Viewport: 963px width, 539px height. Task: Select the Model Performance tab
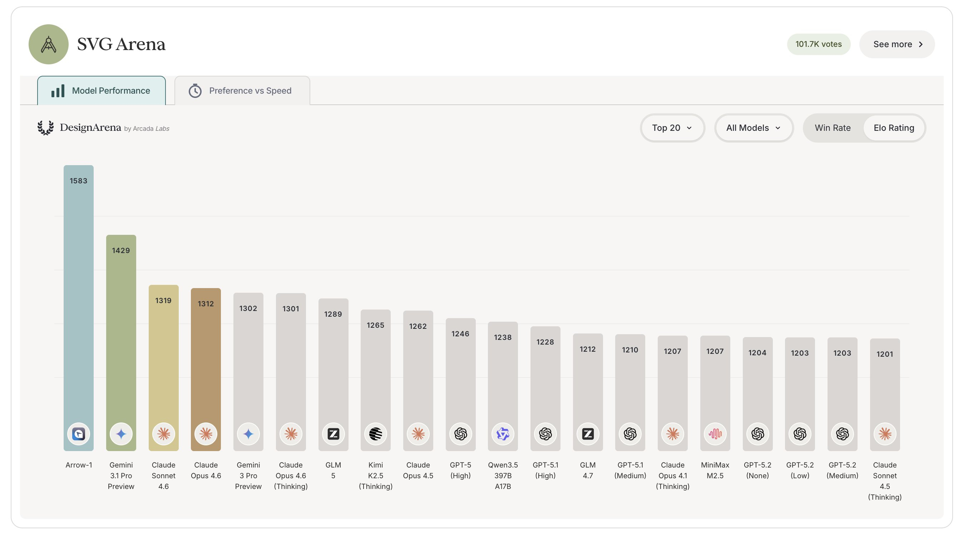pyautogui.click(x=101, y=91)
